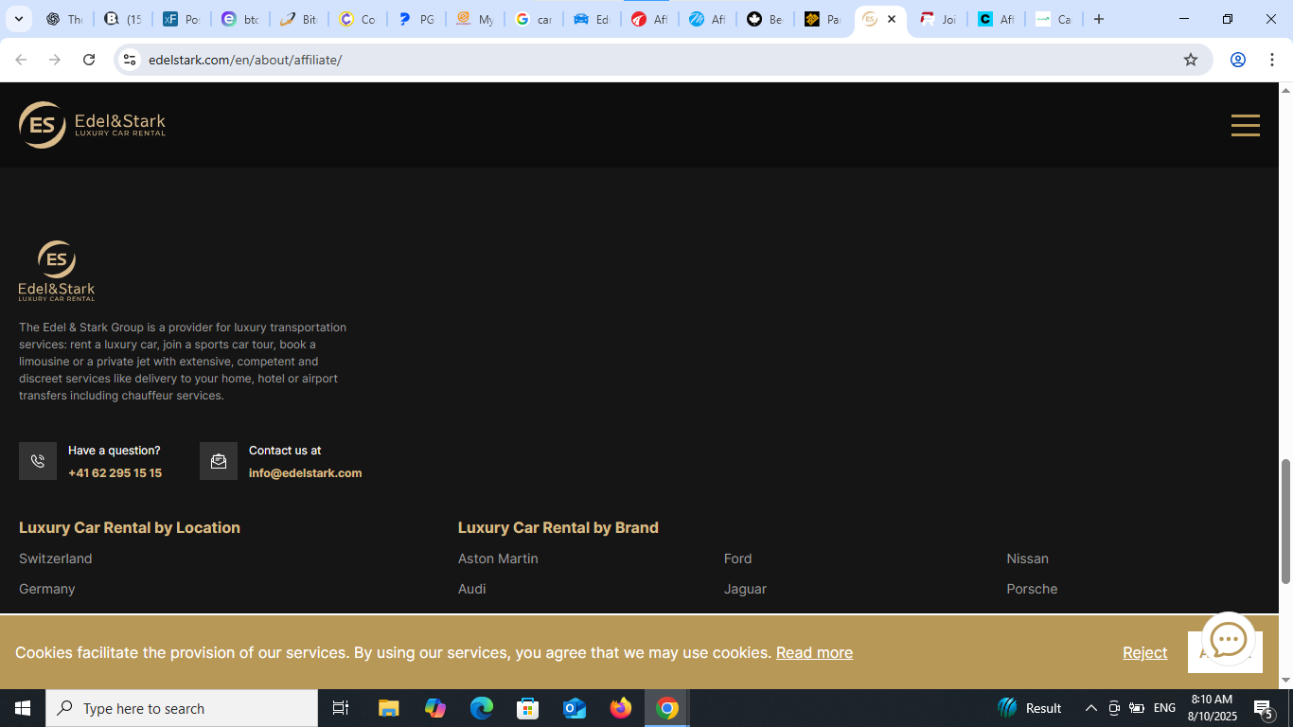Image resolution: width=1293 pixels, height=727 pixels.
Task: Click the ENG language indicator
Action: click(x=1165, y=708)
